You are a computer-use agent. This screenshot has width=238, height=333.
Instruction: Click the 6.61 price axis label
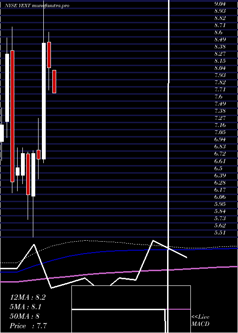220,161
